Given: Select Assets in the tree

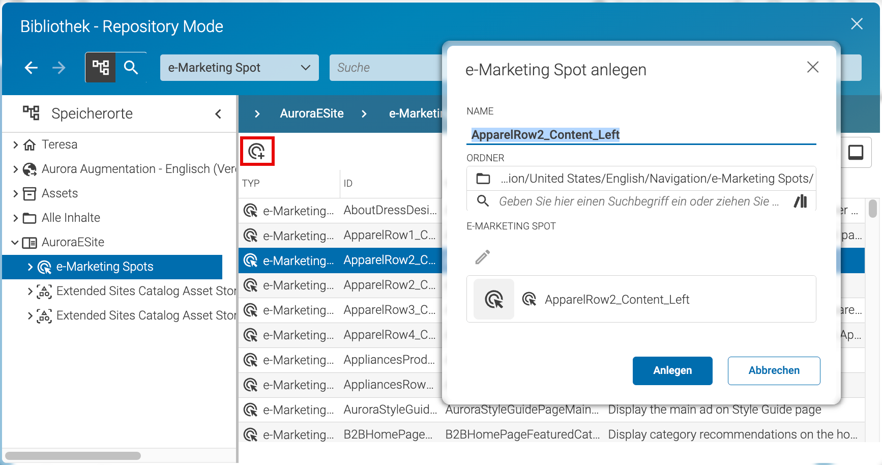Looking at the screenshot, I should point(60,193).
